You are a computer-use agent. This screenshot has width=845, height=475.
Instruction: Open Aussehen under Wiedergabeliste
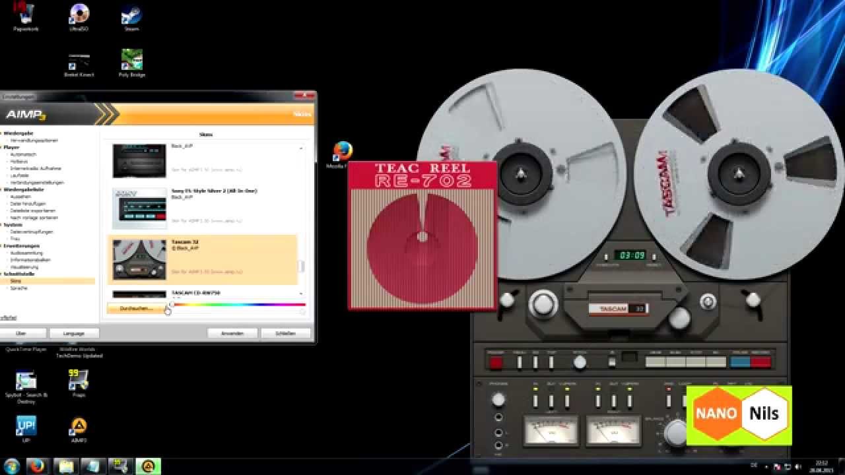pos(20,196)
